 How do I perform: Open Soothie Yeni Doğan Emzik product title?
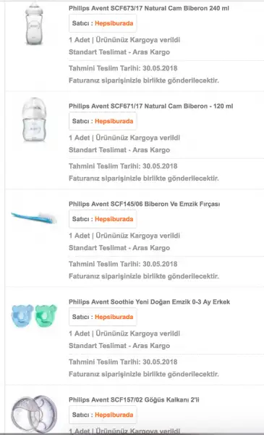149,302
